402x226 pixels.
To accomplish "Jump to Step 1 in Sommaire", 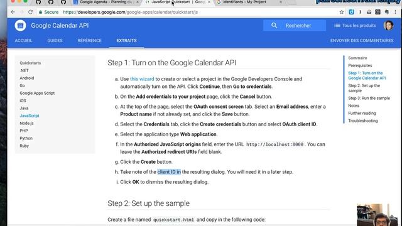I will (x=367, y=75).
